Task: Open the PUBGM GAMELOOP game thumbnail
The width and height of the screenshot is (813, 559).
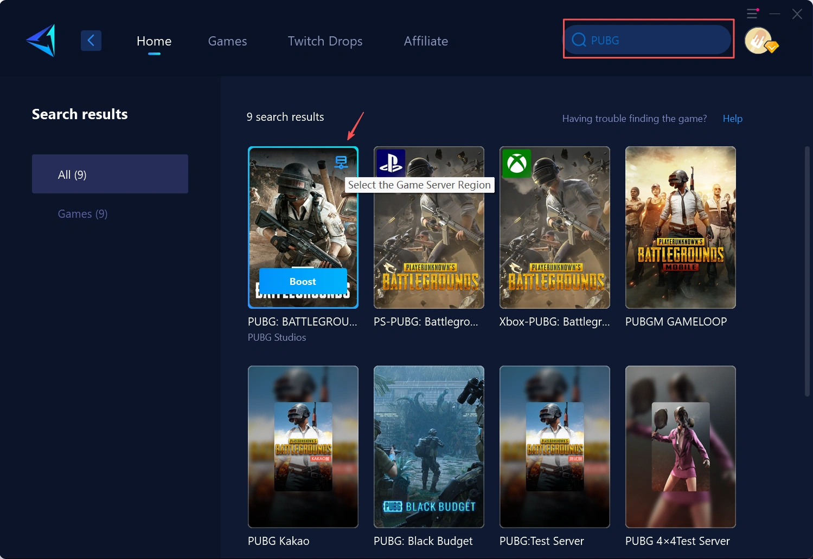Action: (680, 227)
